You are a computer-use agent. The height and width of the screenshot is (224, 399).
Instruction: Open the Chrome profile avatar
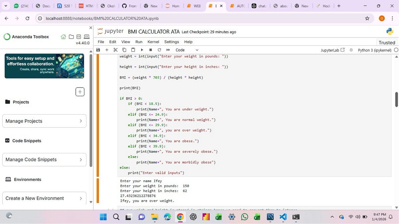tap(382, 18)
